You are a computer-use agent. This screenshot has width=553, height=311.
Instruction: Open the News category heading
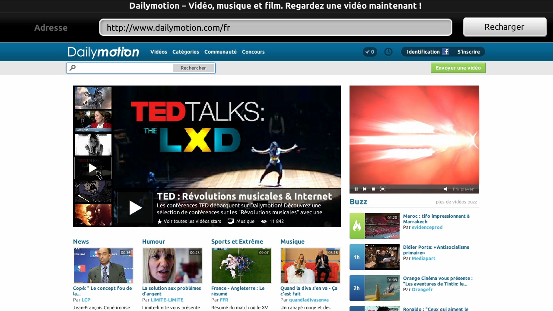pyautogui.click(x=81, y=241)
